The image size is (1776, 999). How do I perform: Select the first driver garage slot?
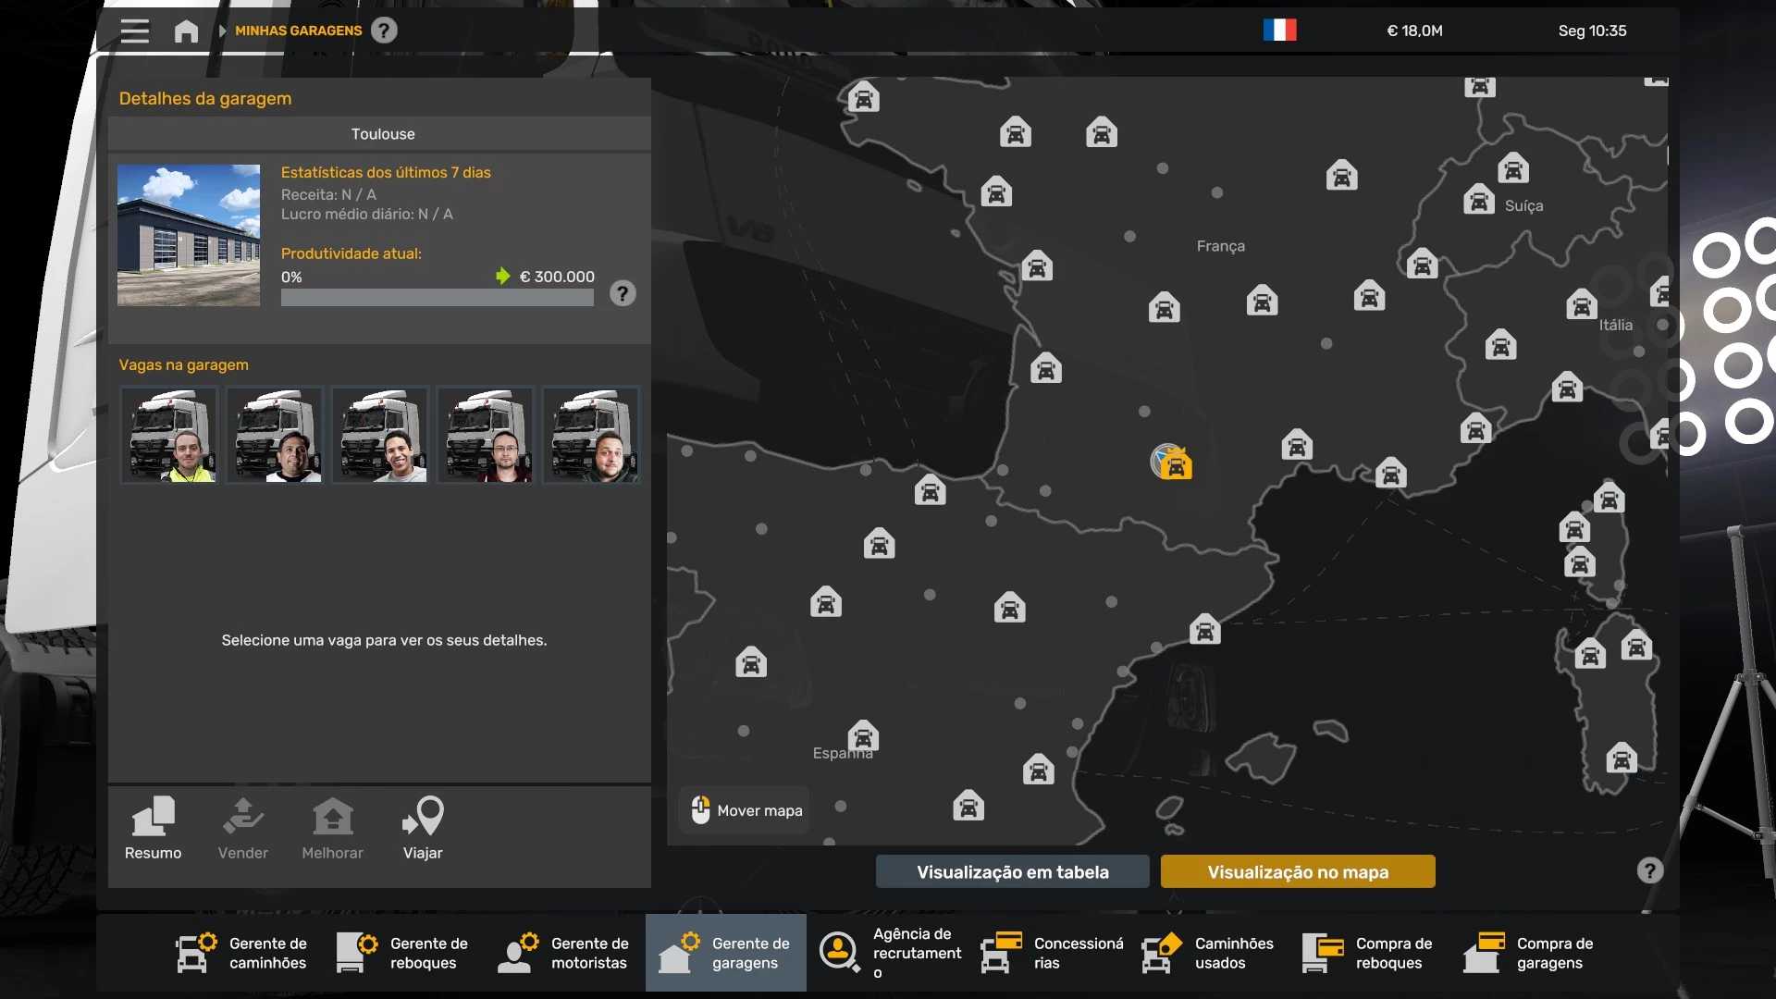click(169, 435)
